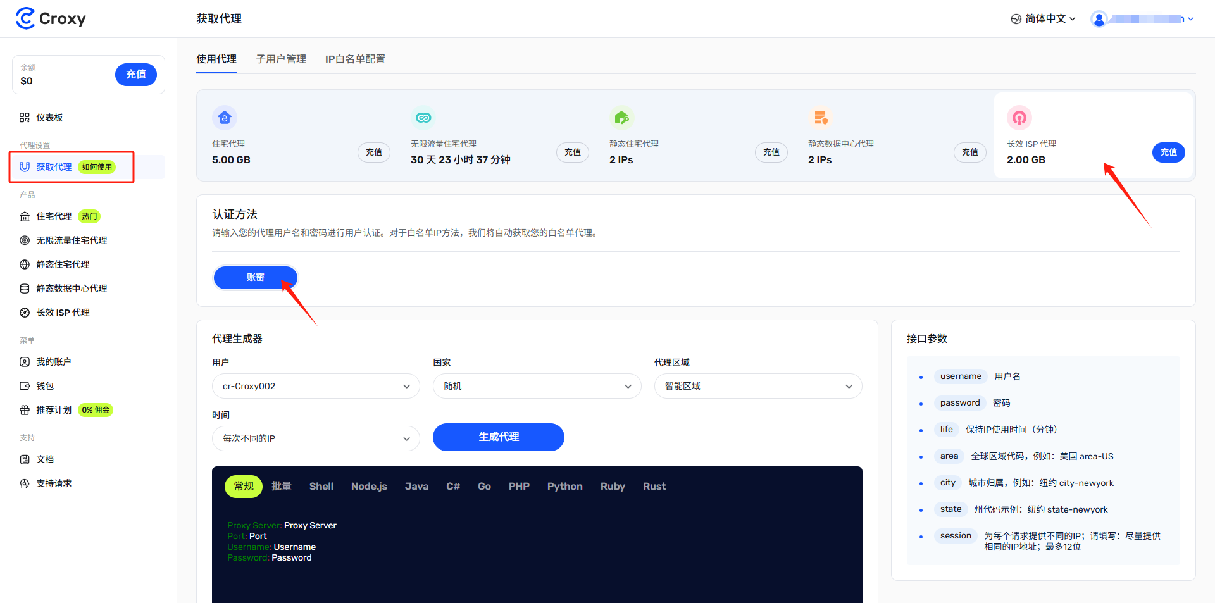Click the 充值 button beside balance $0
Screen dimensions: 1215x603
pos(136,75)
